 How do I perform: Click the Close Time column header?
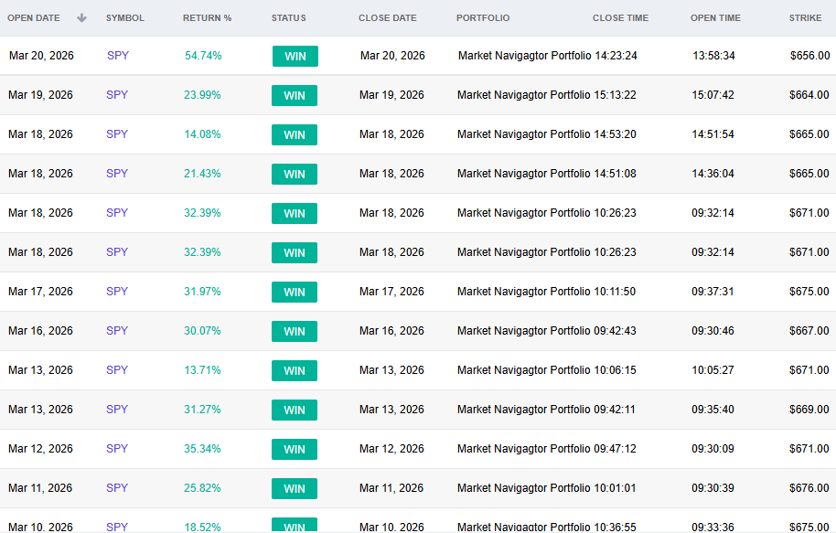pyautogui.click(x=620, y=18)
